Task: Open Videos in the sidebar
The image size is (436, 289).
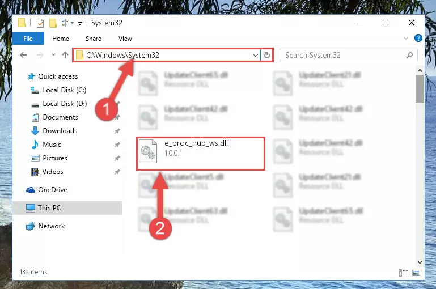Action: 53,172
